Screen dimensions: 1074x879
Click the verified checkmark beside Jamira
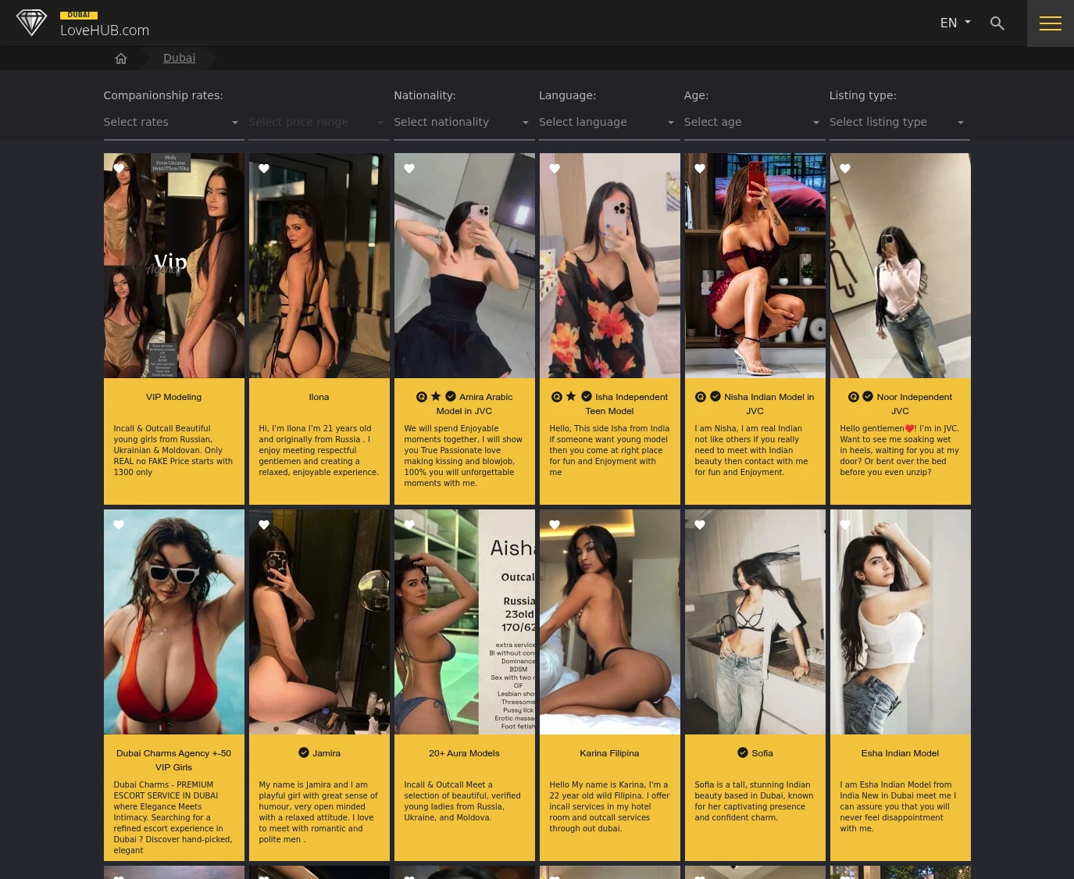click(304, 752)
